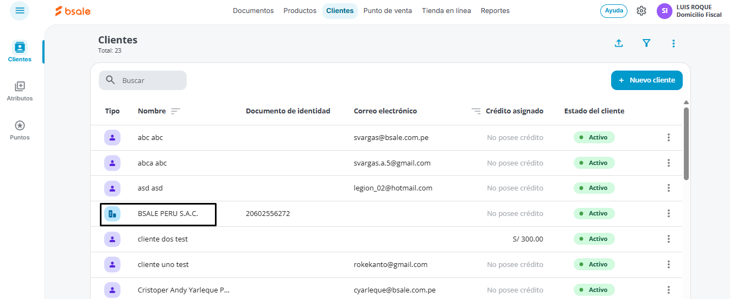The image size is (730, 299).
Task: Click the Activo status of cliente dos test
Action: tap(594, 239)
